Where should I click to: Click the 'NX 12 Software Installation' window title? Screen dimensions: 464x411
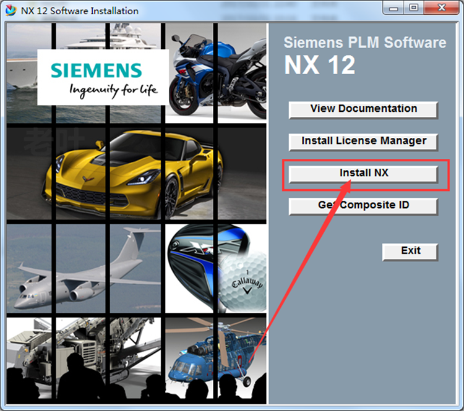pos(80,11)
